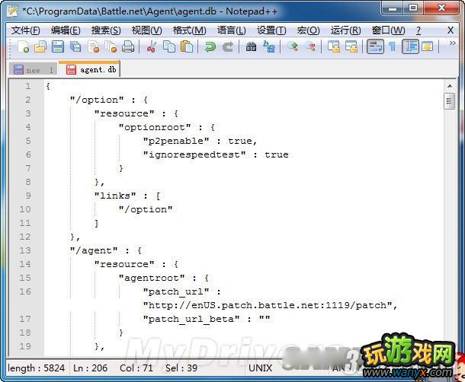
Task: Open the 窗口(W) menu
Action: 388,30
